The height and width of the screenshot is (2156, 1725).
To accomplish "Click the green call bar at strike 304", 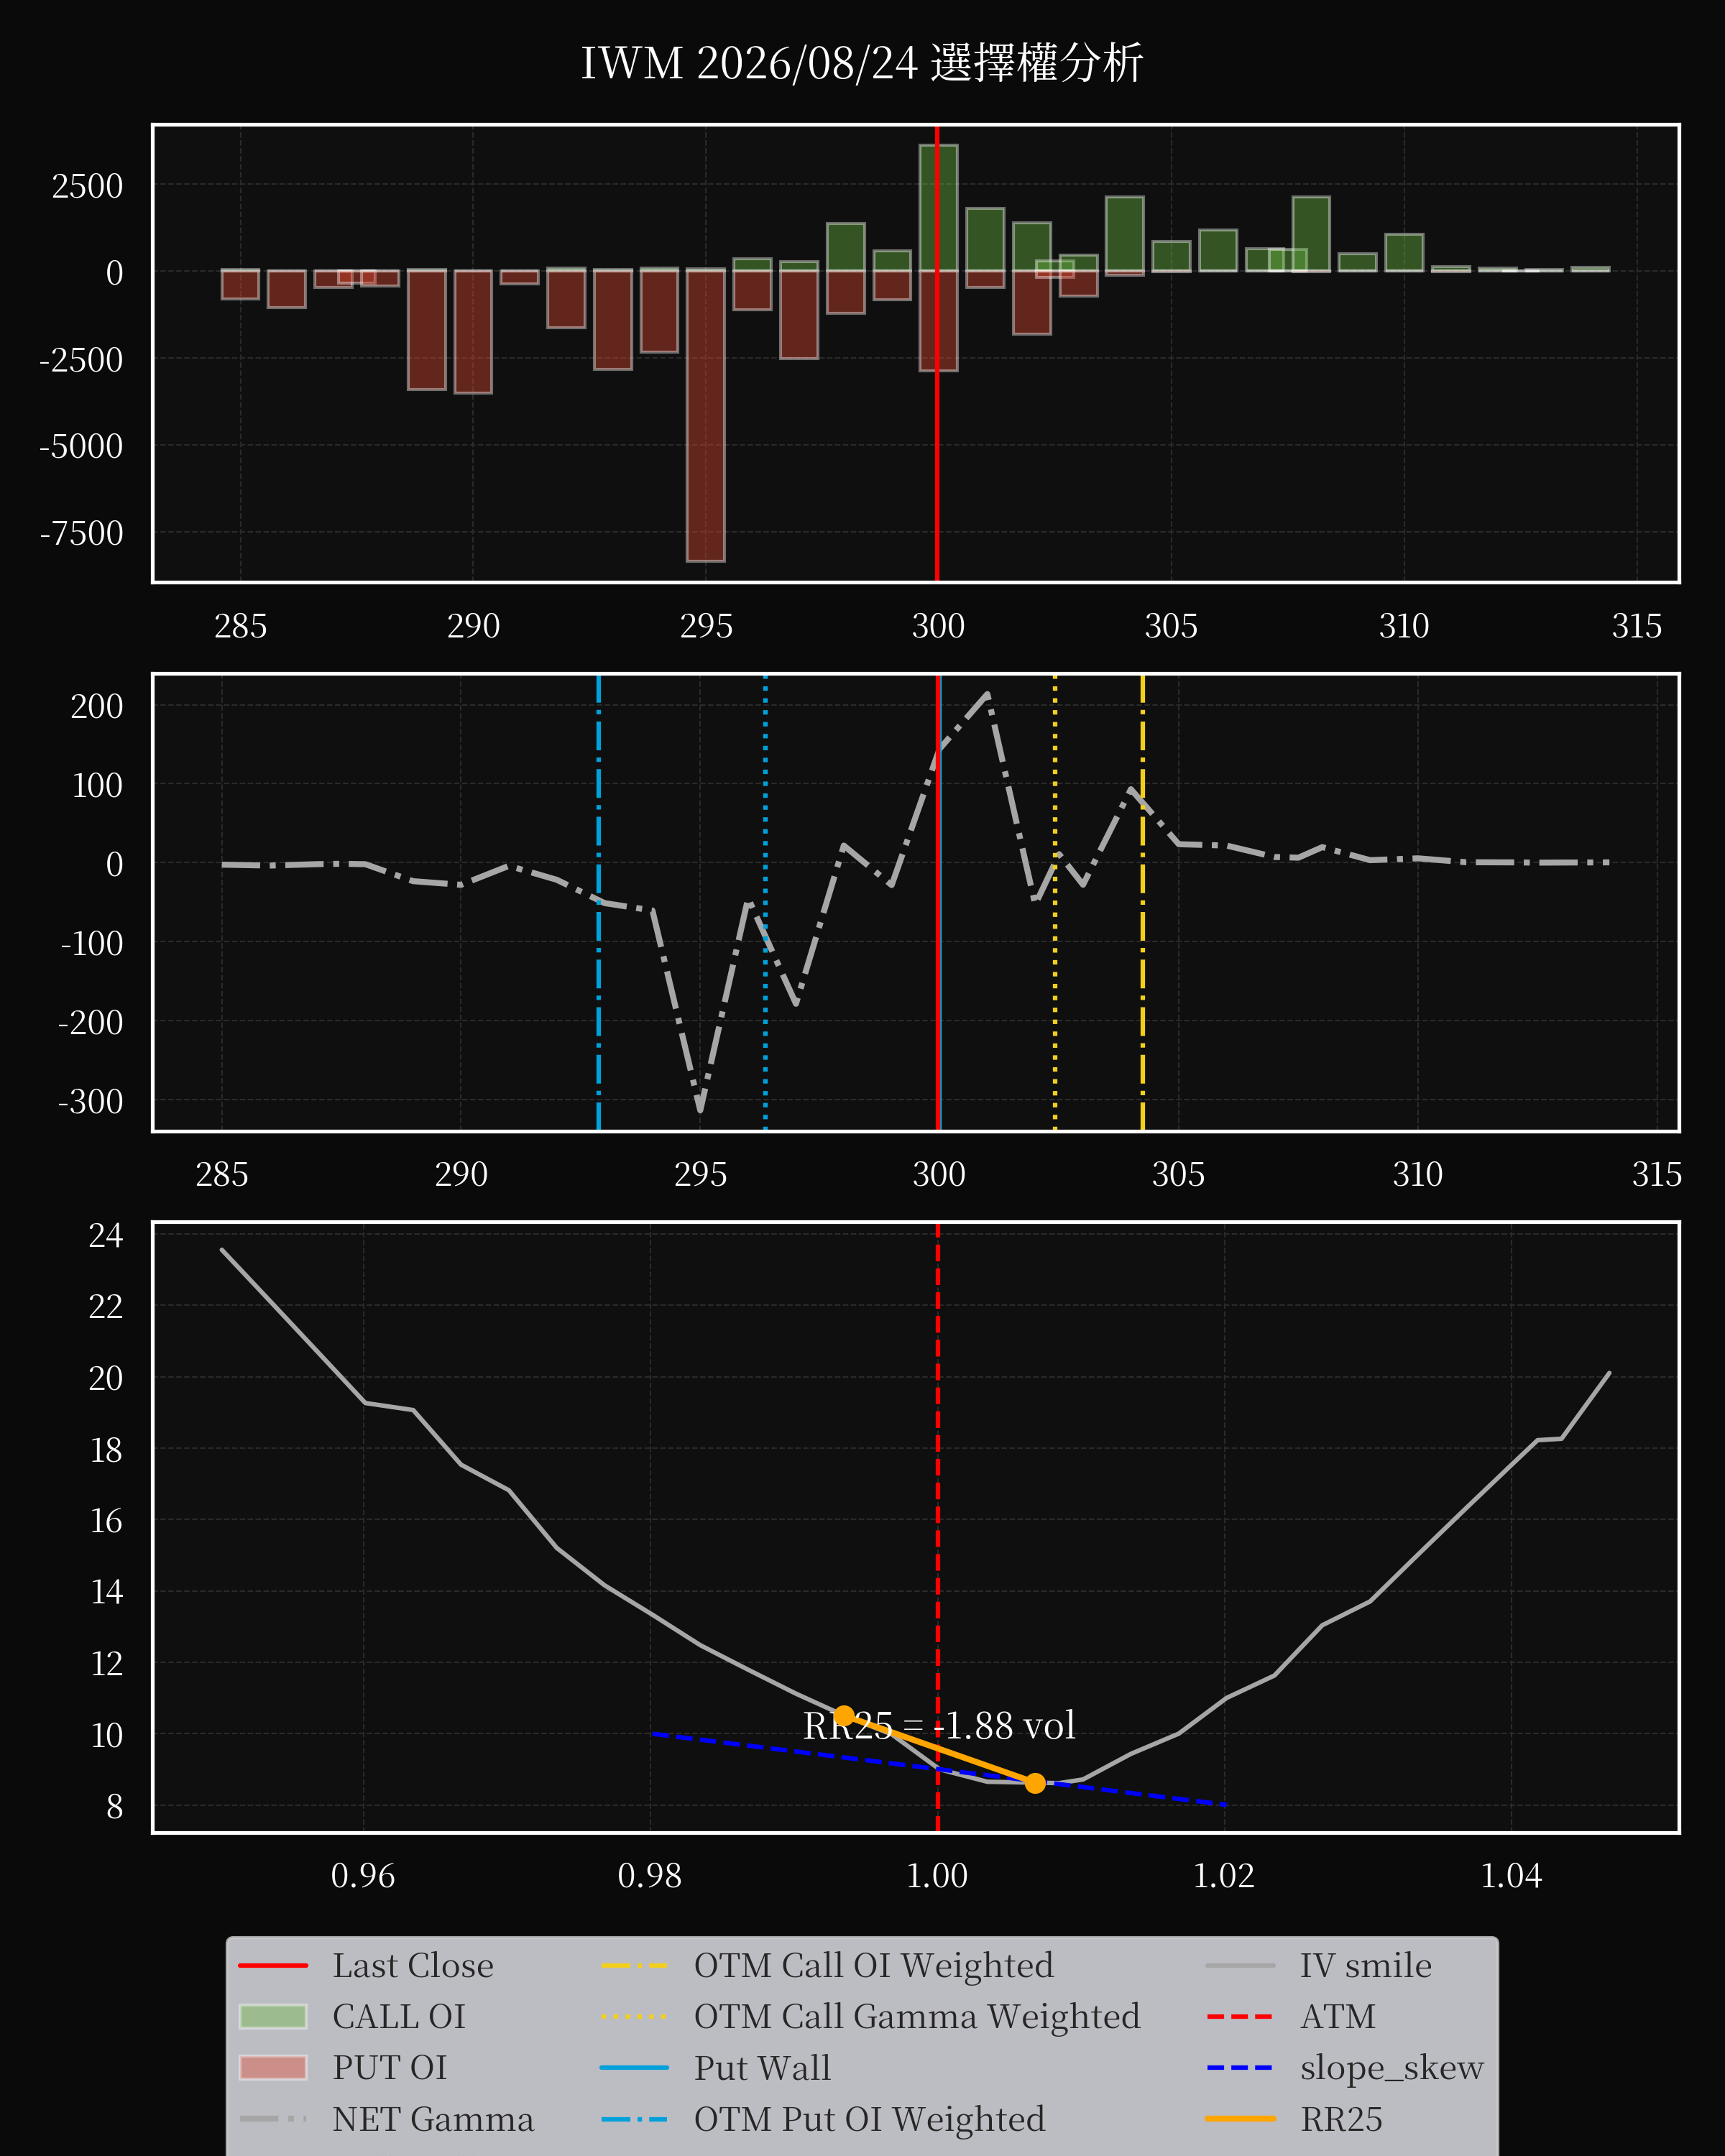I will pyautogui.click(x=1124, y=234).
